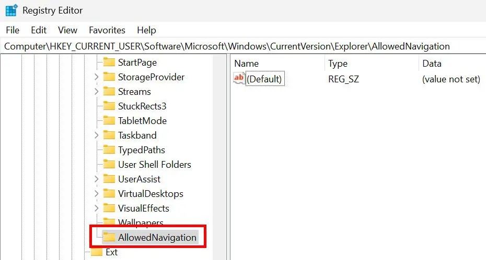486x260 pixels.
Task: Click the StuckRects3 folder icon
Action: click(109, 106)
